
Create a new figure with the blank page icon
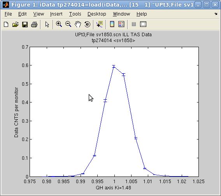tap(6, 25)
